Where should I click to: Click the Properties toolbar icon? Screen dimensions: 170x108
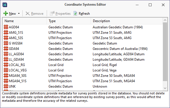pos(52,13)
